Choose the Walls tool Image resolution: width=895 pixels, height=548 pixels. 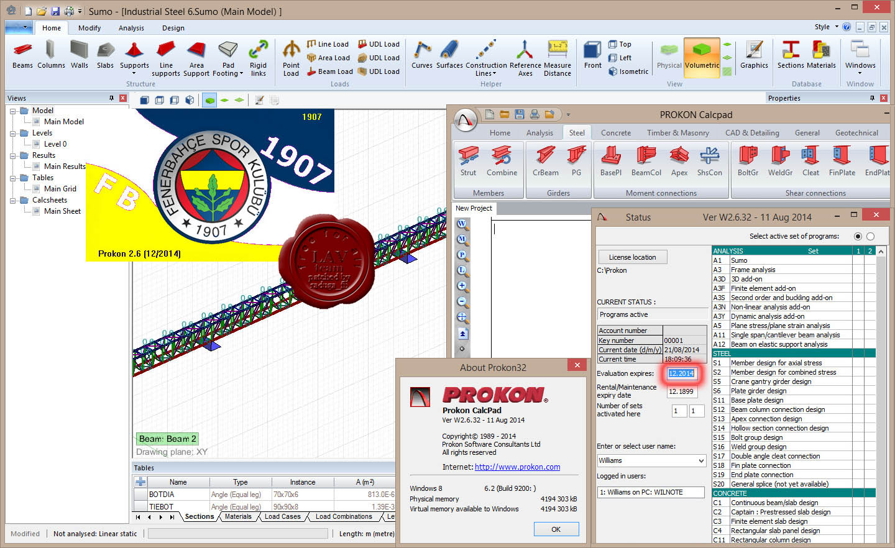coord(79,55)
